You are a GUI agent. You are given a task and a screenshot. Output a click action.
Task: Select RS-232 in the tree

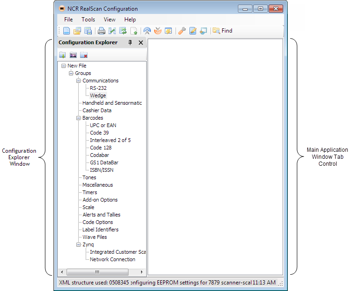(x=98, y=88)
